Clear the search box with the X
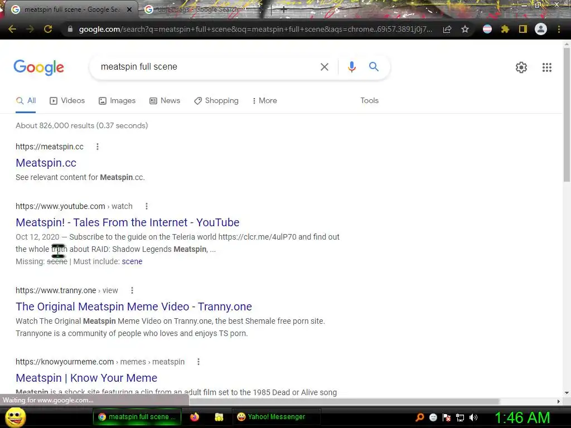571x428 pixels. coord(325,67)
